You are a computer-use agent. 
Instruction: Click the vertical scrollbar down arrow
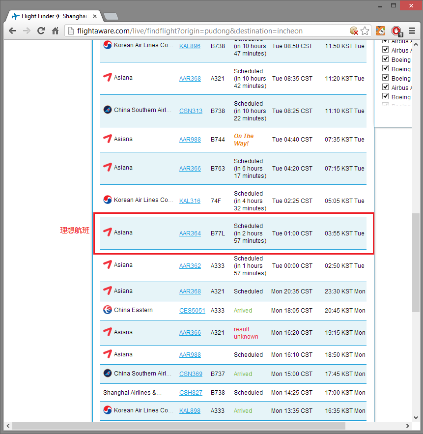click(x=416, y=418)
